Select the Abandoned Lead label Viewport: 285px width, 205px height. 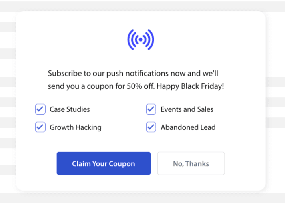coord(188,127)
